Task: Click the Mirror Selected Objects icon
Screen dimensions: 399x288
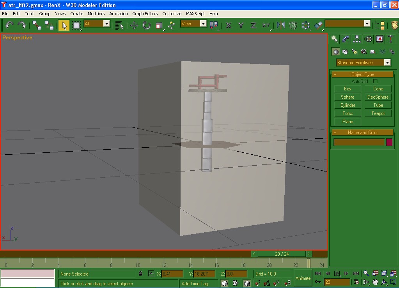Action: coord(280,25)
